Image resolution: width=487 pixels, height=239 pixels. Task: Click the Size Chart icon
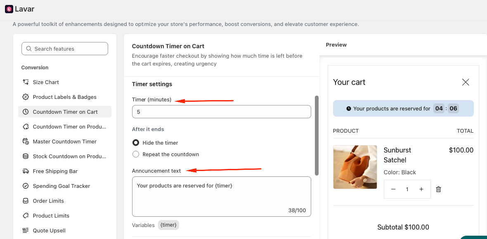[26, 82]
